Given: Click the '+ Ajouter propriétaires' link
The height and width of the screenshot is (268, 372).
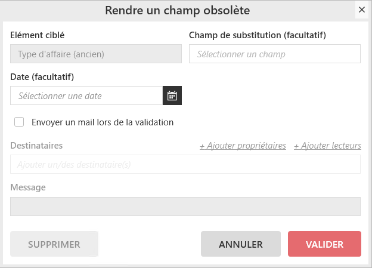Looking at the screenshot, I should (243, 146).
